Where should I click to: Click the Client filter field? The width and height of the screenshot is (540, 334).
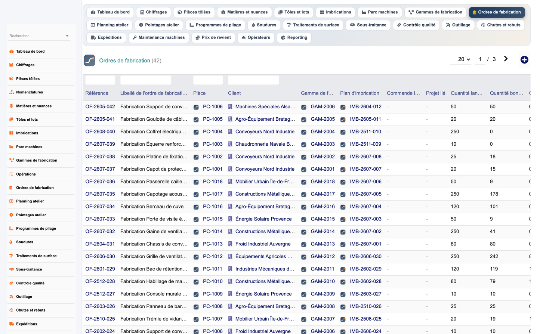pyautogui.click(x=253, y=80)
